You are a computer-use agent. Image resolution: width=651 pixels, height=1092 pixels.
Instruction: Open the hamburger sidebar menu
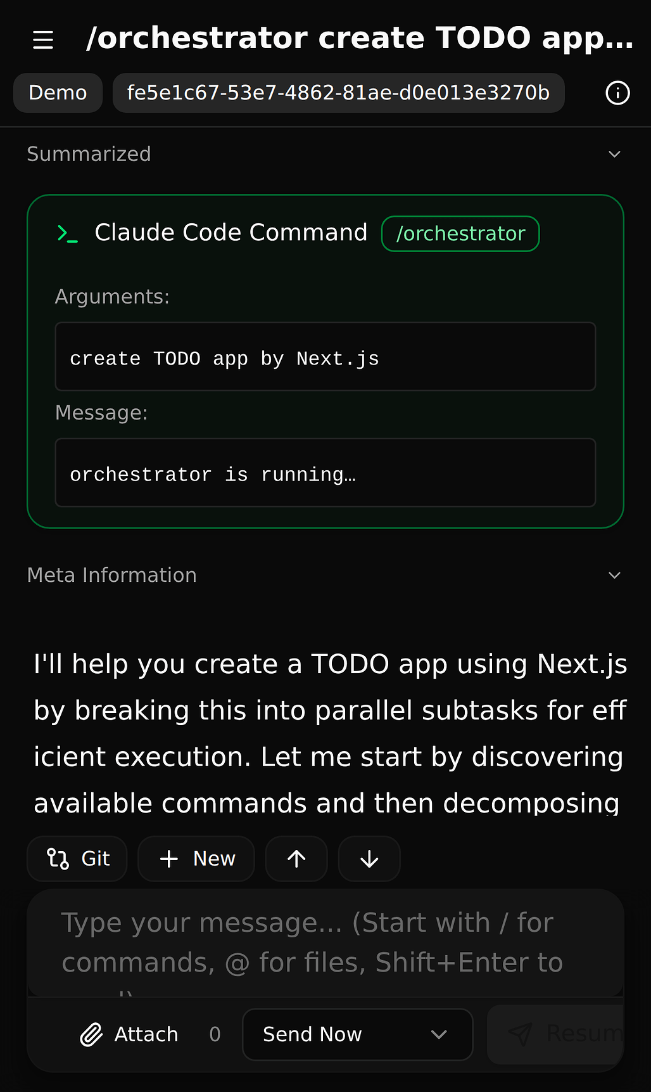[x=43, y=40]
